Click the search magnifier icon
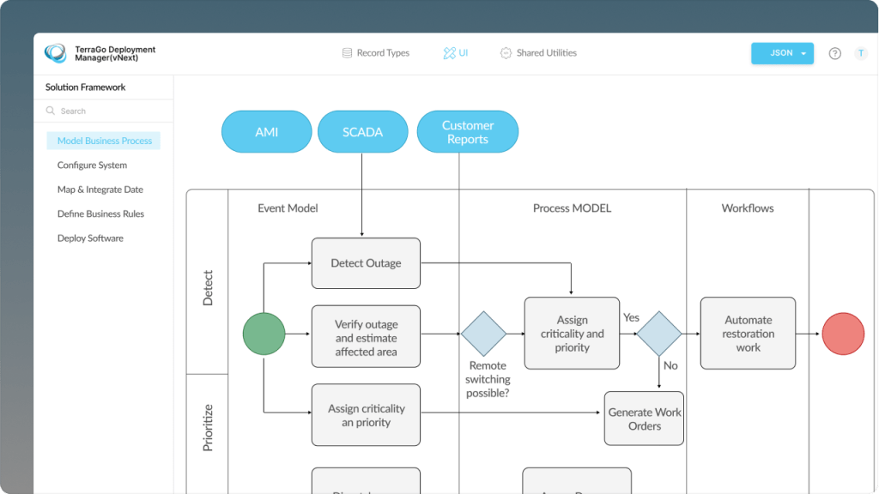Screen dimensions: 879x494 (52, 111)
